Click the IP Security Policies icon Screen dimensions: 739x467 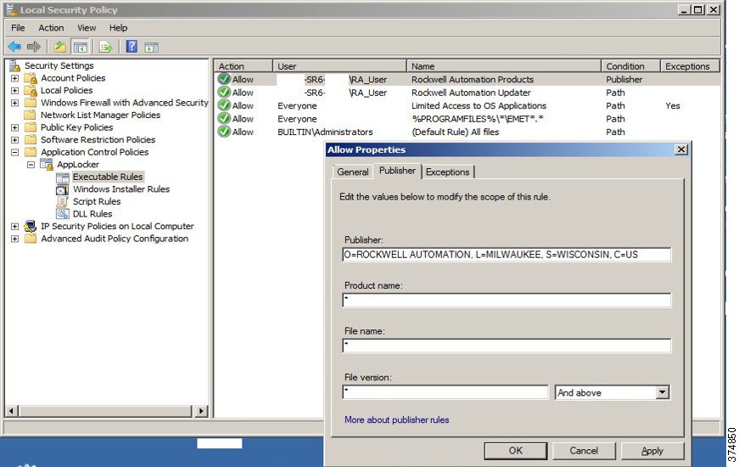pyautogui.click(x=31, y=227)
